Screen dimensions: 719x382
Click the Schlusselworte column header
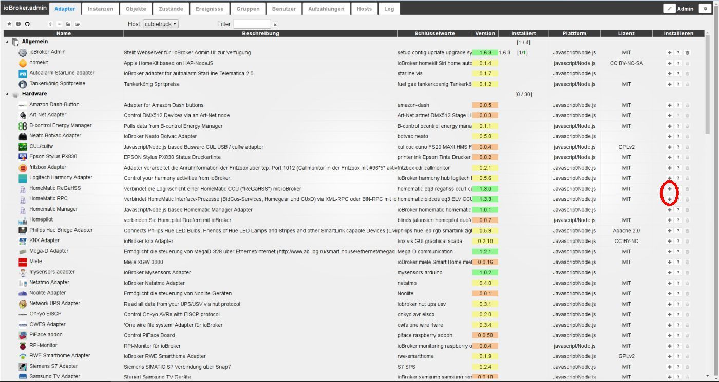pyautogui.click(x=434, y=33)
